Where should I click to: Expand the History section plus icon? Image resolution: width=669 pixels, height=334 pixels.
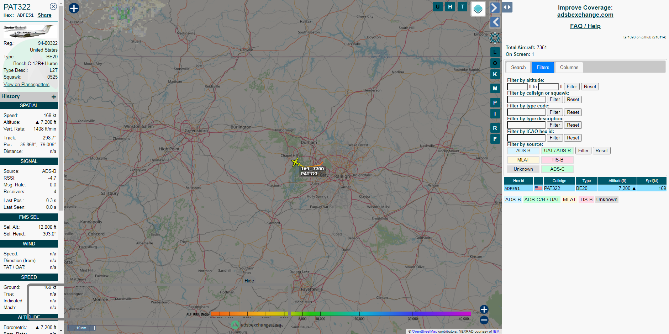54,97
